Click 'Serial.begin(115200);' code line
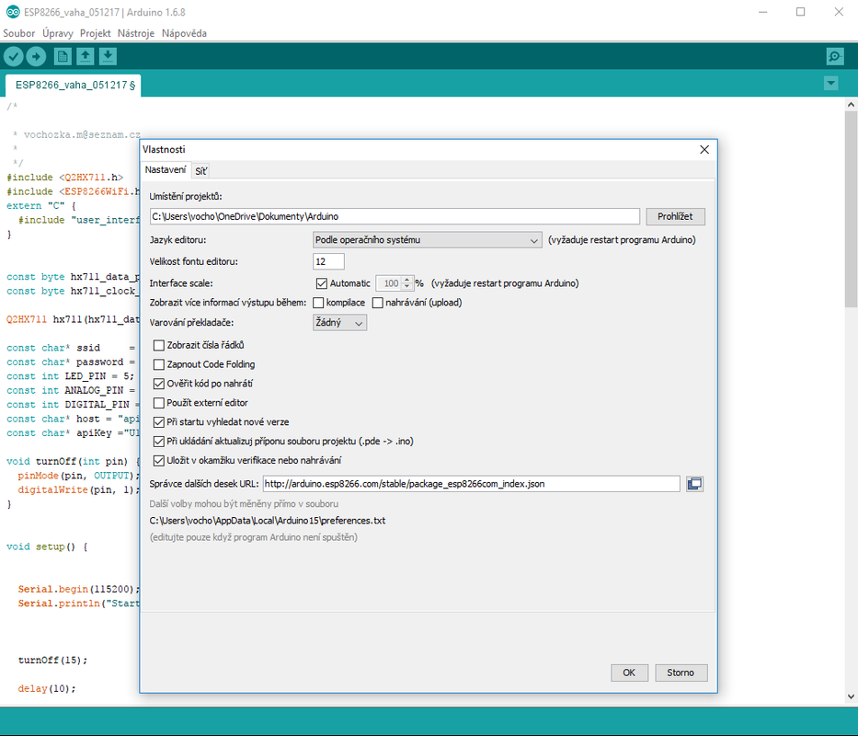858x736 pixels. (79, 589)
